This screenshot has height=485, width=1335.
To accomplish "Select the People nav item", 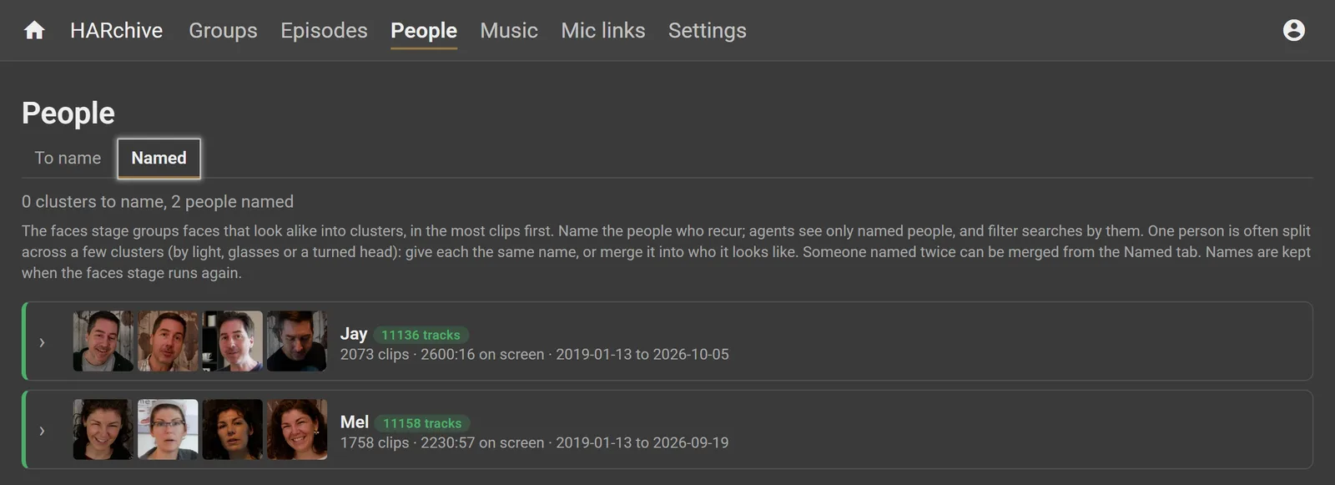I will 424,30.
